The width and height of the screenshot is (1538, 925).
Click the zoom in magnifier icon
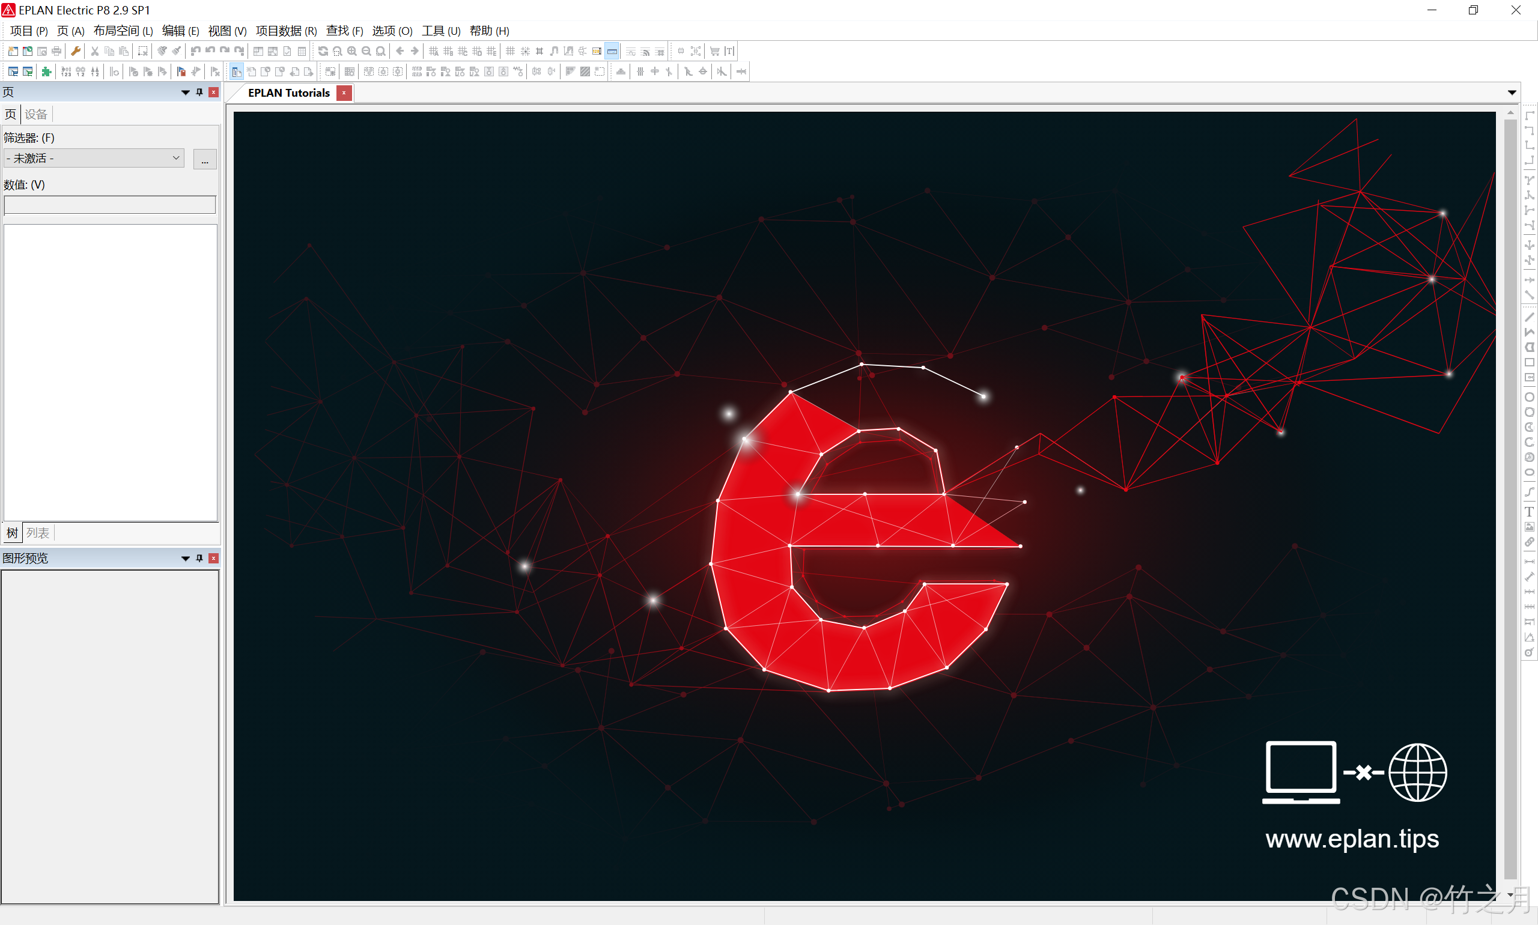pos(352,51)
